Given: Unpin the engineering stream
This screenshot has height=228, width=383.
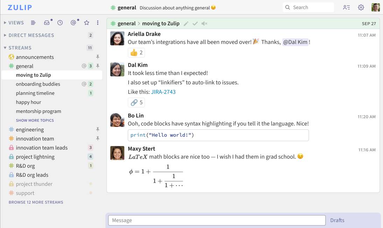Looking at the screenshot, I should 98,129.
